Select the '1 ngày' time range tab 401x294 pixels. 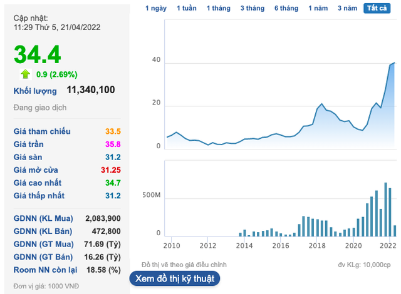[156, 8]
